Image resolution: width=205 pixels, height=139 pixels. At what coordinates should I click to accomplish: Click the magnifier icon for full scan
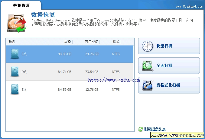[148, 66]
